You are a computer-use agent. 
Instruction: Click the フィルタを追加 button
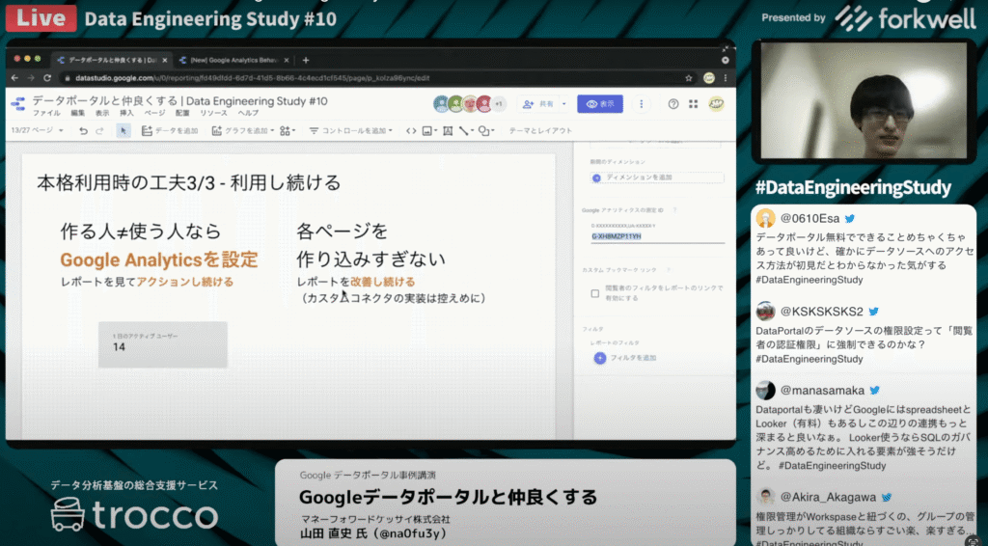click(625, 358)
